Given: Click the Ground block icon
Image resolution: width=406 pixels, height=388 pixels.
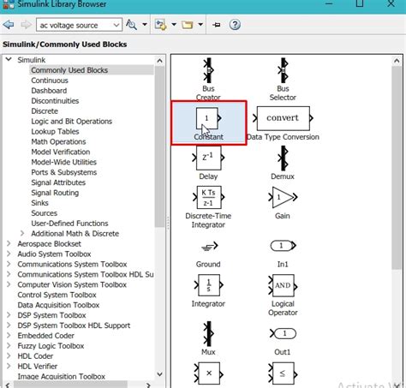Looking at the screenshot, I should click(209, 247).
